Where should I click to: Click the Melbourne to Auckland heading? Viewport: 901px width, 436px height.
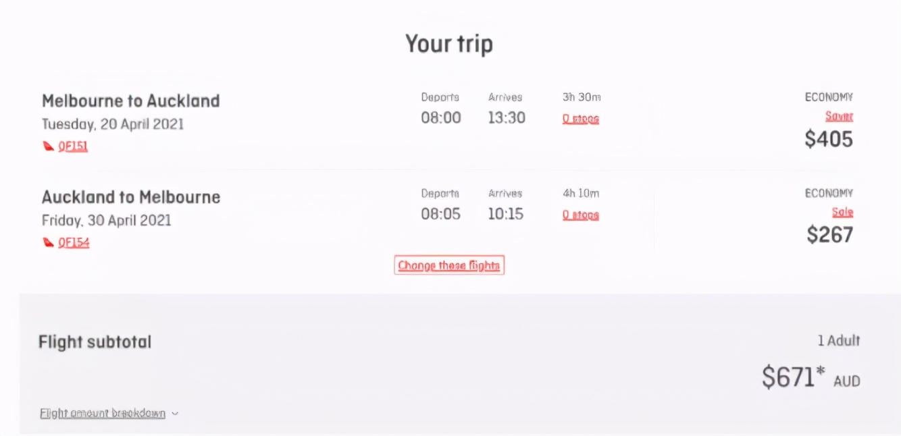pyautogui.click(x=131, y=101)
